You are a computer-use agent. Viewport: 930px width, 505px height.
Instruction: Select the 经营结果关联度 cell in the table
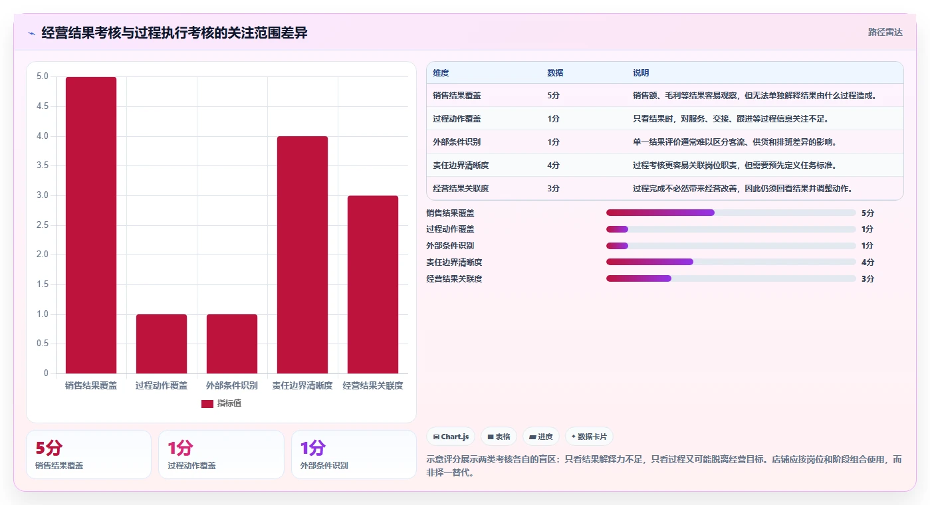[461, 188]
